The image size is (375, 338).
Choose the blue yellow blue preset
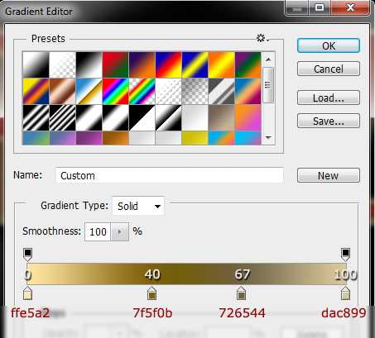pos(195,65)
